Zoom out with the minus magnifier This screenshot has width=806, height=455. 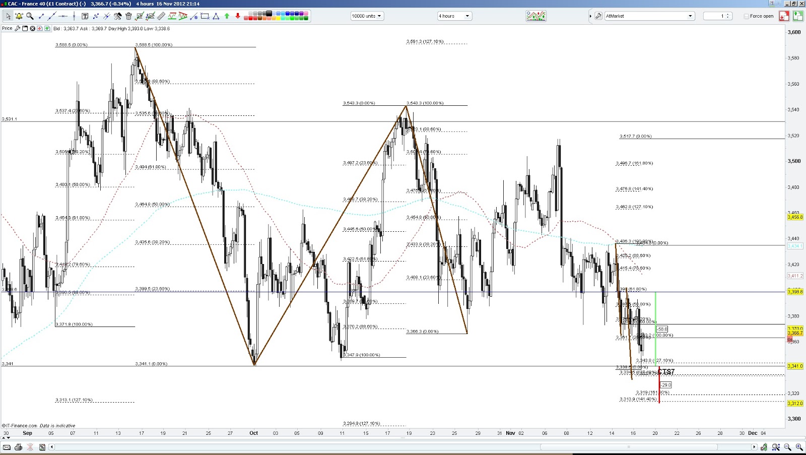pos(788,447)
